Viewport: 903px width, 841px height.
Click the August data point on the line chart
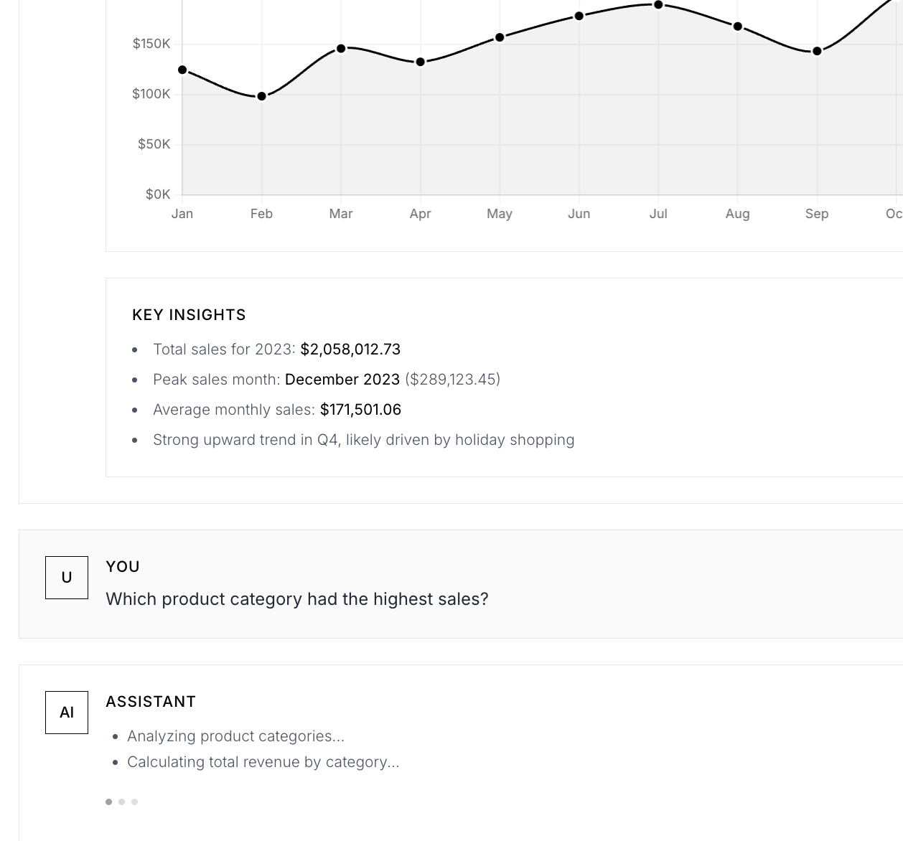tap(737, 26)
